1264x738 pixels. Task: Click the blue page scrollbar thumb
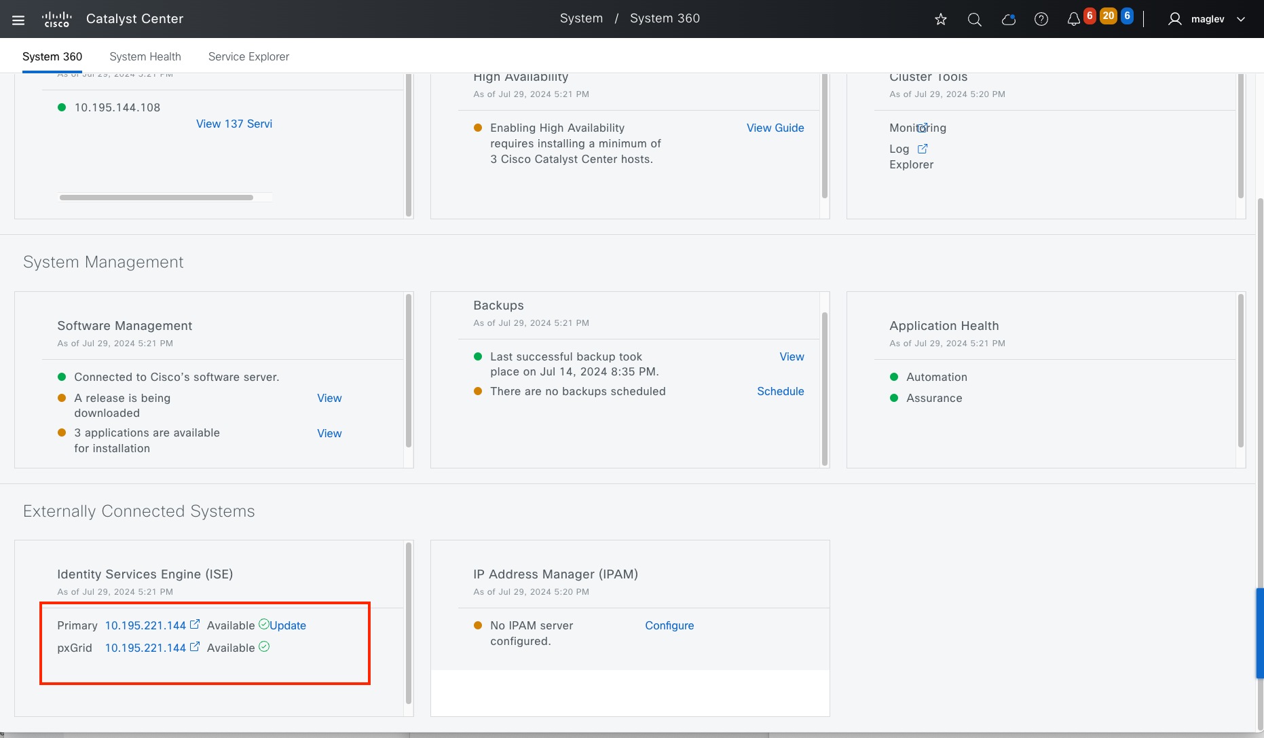coord(1259,633)
